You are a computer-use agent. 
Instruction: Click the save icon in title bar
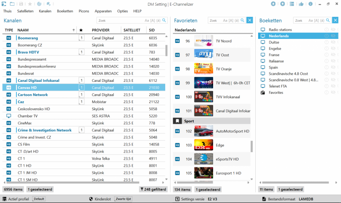(20, 4)
